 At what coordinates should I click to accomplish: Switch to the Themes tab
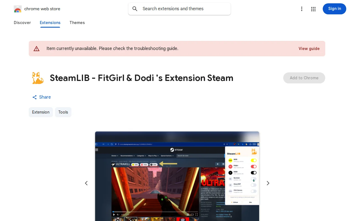pyautogui.click(x=77, y=23)
